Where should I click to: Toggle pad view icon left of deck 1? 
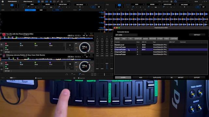click(1, 45)
